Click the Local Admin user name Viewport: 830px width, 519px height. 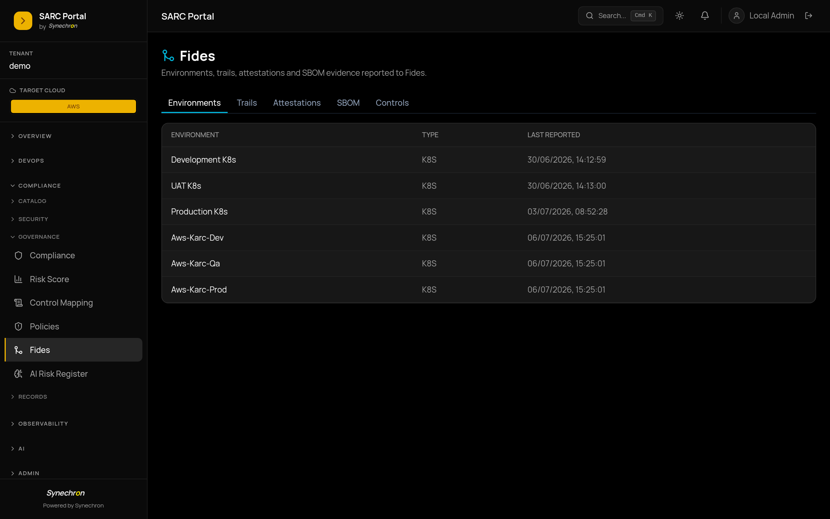click(x=772, y=16)
